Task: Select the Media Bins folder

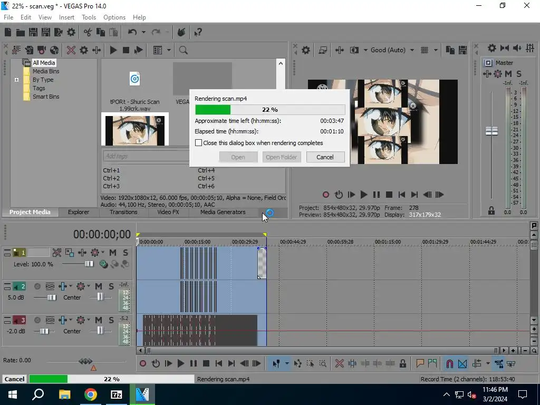Action: tap(46, 71)
